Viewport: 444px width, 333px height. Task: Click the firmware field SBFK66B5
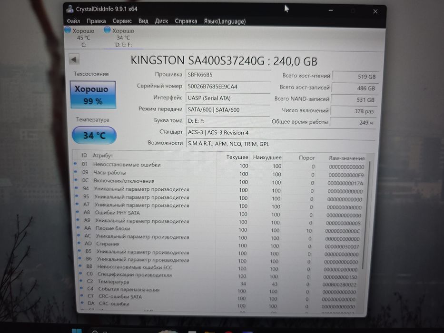(228, 75)
